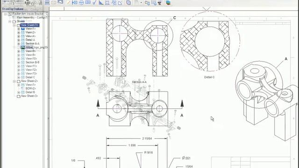
Task: Open the small toolbar dropdown arrow
Action: [x=141, y=3]
